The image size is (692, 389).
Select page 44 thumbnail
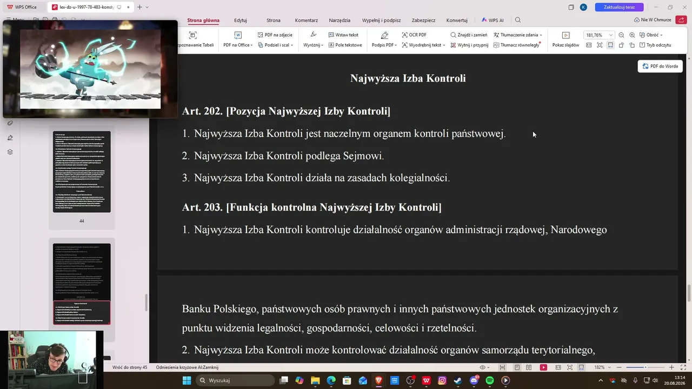(x=82, y=172)
